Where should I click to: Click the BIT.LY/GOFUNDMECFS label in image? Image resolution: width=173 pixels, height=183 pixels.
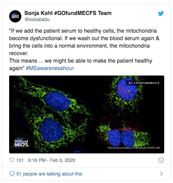point(144,83)
